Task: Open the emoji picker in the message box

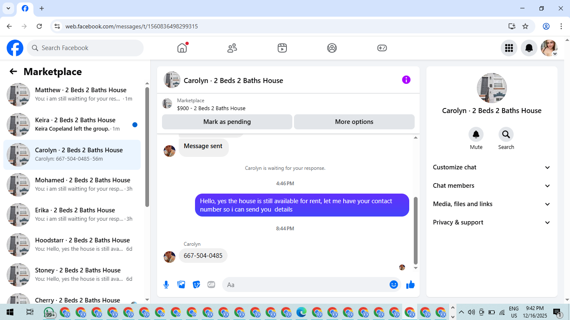Action: 393,285
